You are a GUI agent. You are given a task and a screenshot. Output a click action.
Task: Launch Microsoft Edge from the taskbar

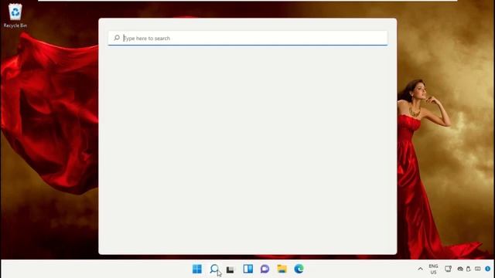click(x=299, y=269)
